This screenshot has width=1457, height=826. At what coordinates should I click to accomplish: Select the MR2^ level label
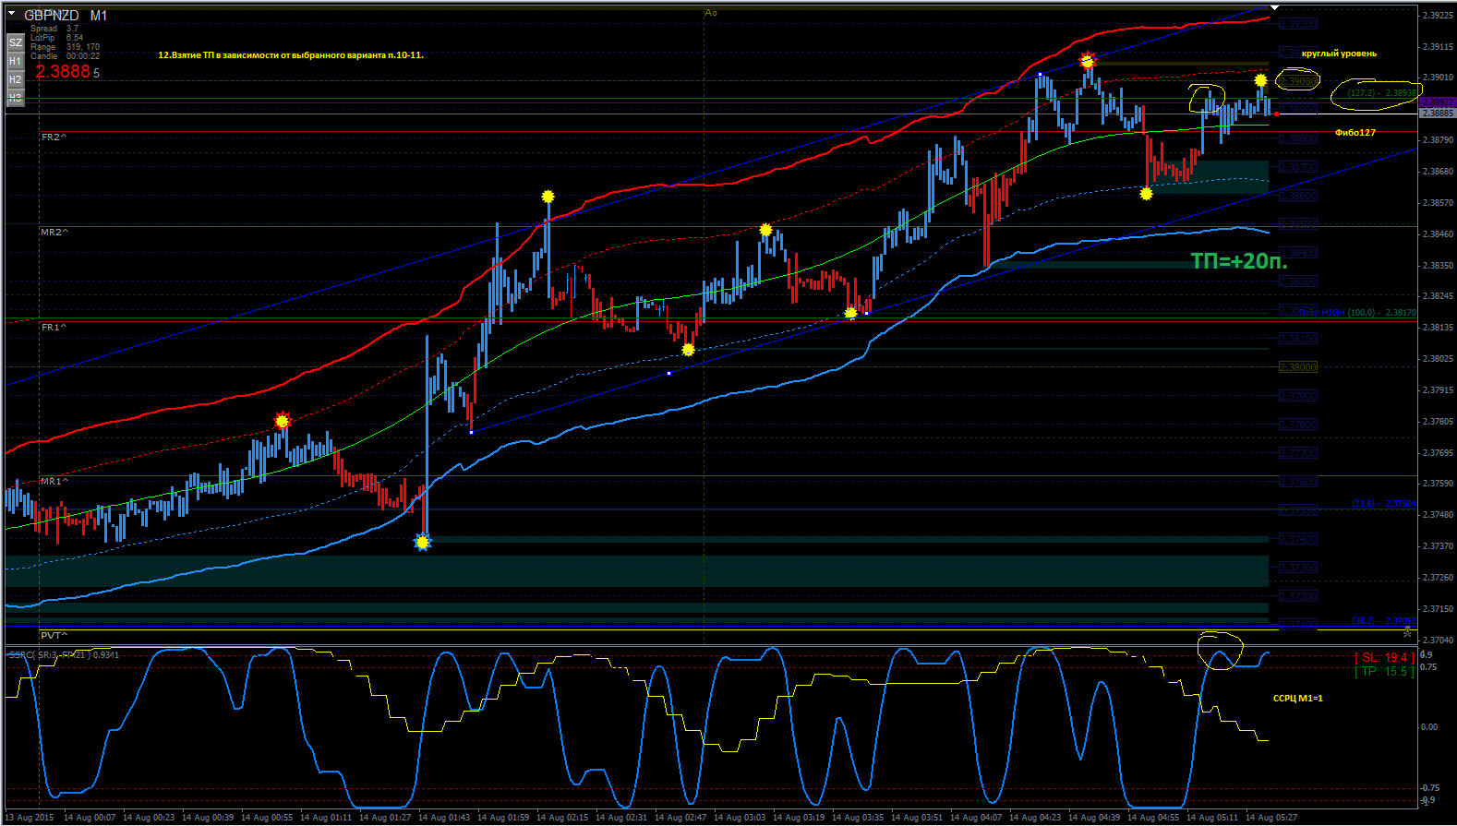[x=54, y=232]
